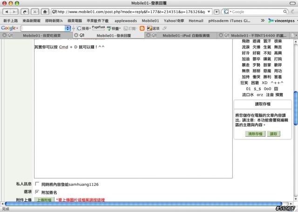Click the horizontal scrollbar thumb

coord(143,204)
